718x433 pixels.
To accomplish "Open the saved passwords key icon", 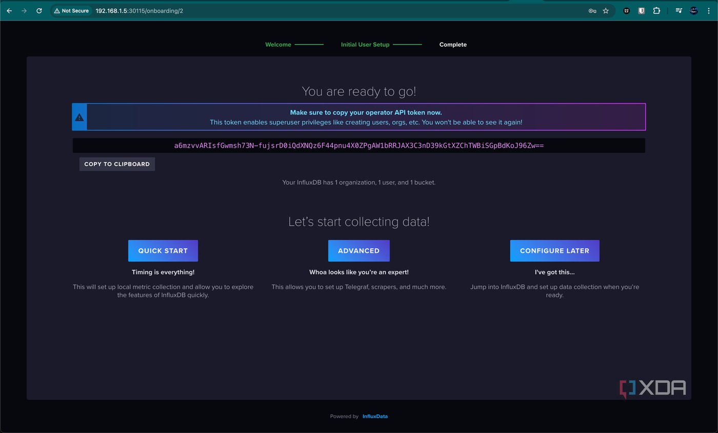I will [x=592, y=11].
